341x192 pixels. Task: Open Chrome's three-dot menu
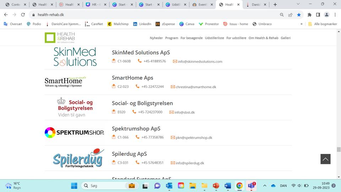335,15
